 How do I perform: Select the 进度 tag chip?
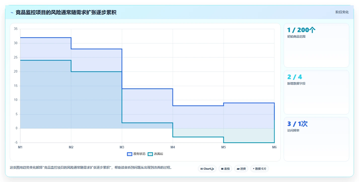[x=241, y=169]
